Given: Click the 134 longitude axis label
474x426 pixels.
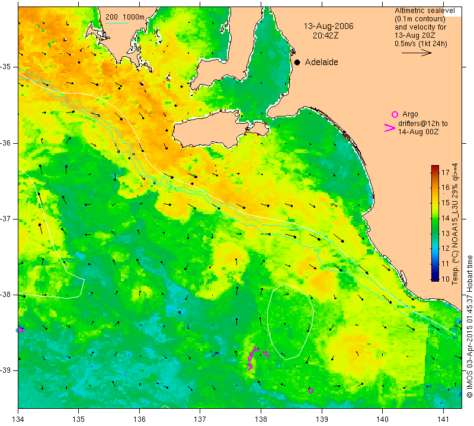Looking at the screenshot, I should tap(18, 419).
